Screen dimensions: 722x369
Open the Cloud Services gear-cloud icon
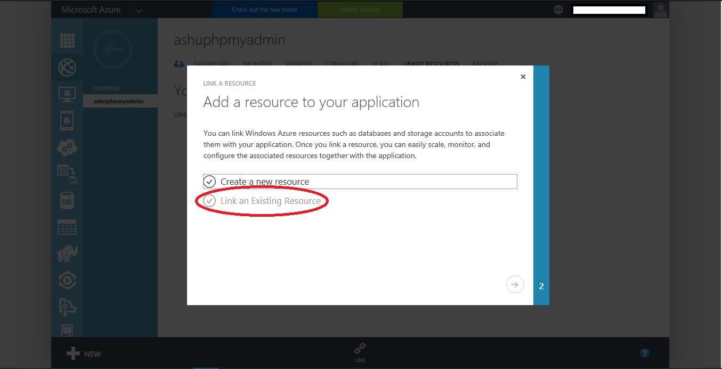(67, 147)
